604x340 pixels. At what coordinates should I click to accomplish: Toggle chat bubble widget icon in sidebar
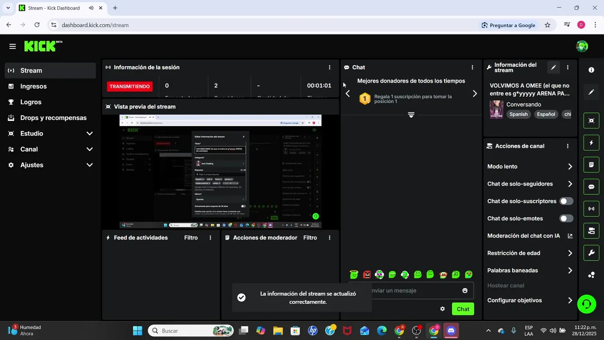point(591,187)
